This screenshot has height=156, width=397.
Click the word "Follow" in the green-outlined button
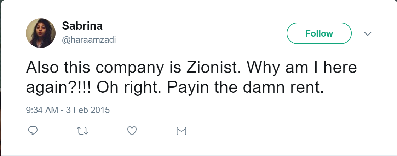[319, 34]
